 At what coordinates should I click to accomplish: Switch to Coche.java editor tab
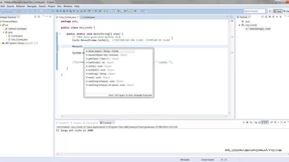click(x=88, y=17)
